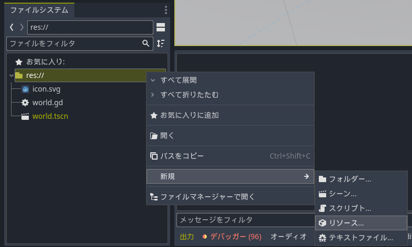Click the search magnifier in file filter
412x247 pixels.
pyautogui.click(x=146, y=43)
